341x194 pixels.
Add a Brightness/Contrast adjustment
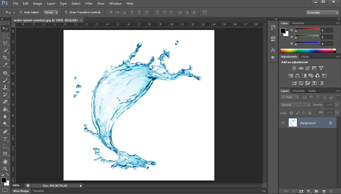pyautogui.click(x=294, y=68)
